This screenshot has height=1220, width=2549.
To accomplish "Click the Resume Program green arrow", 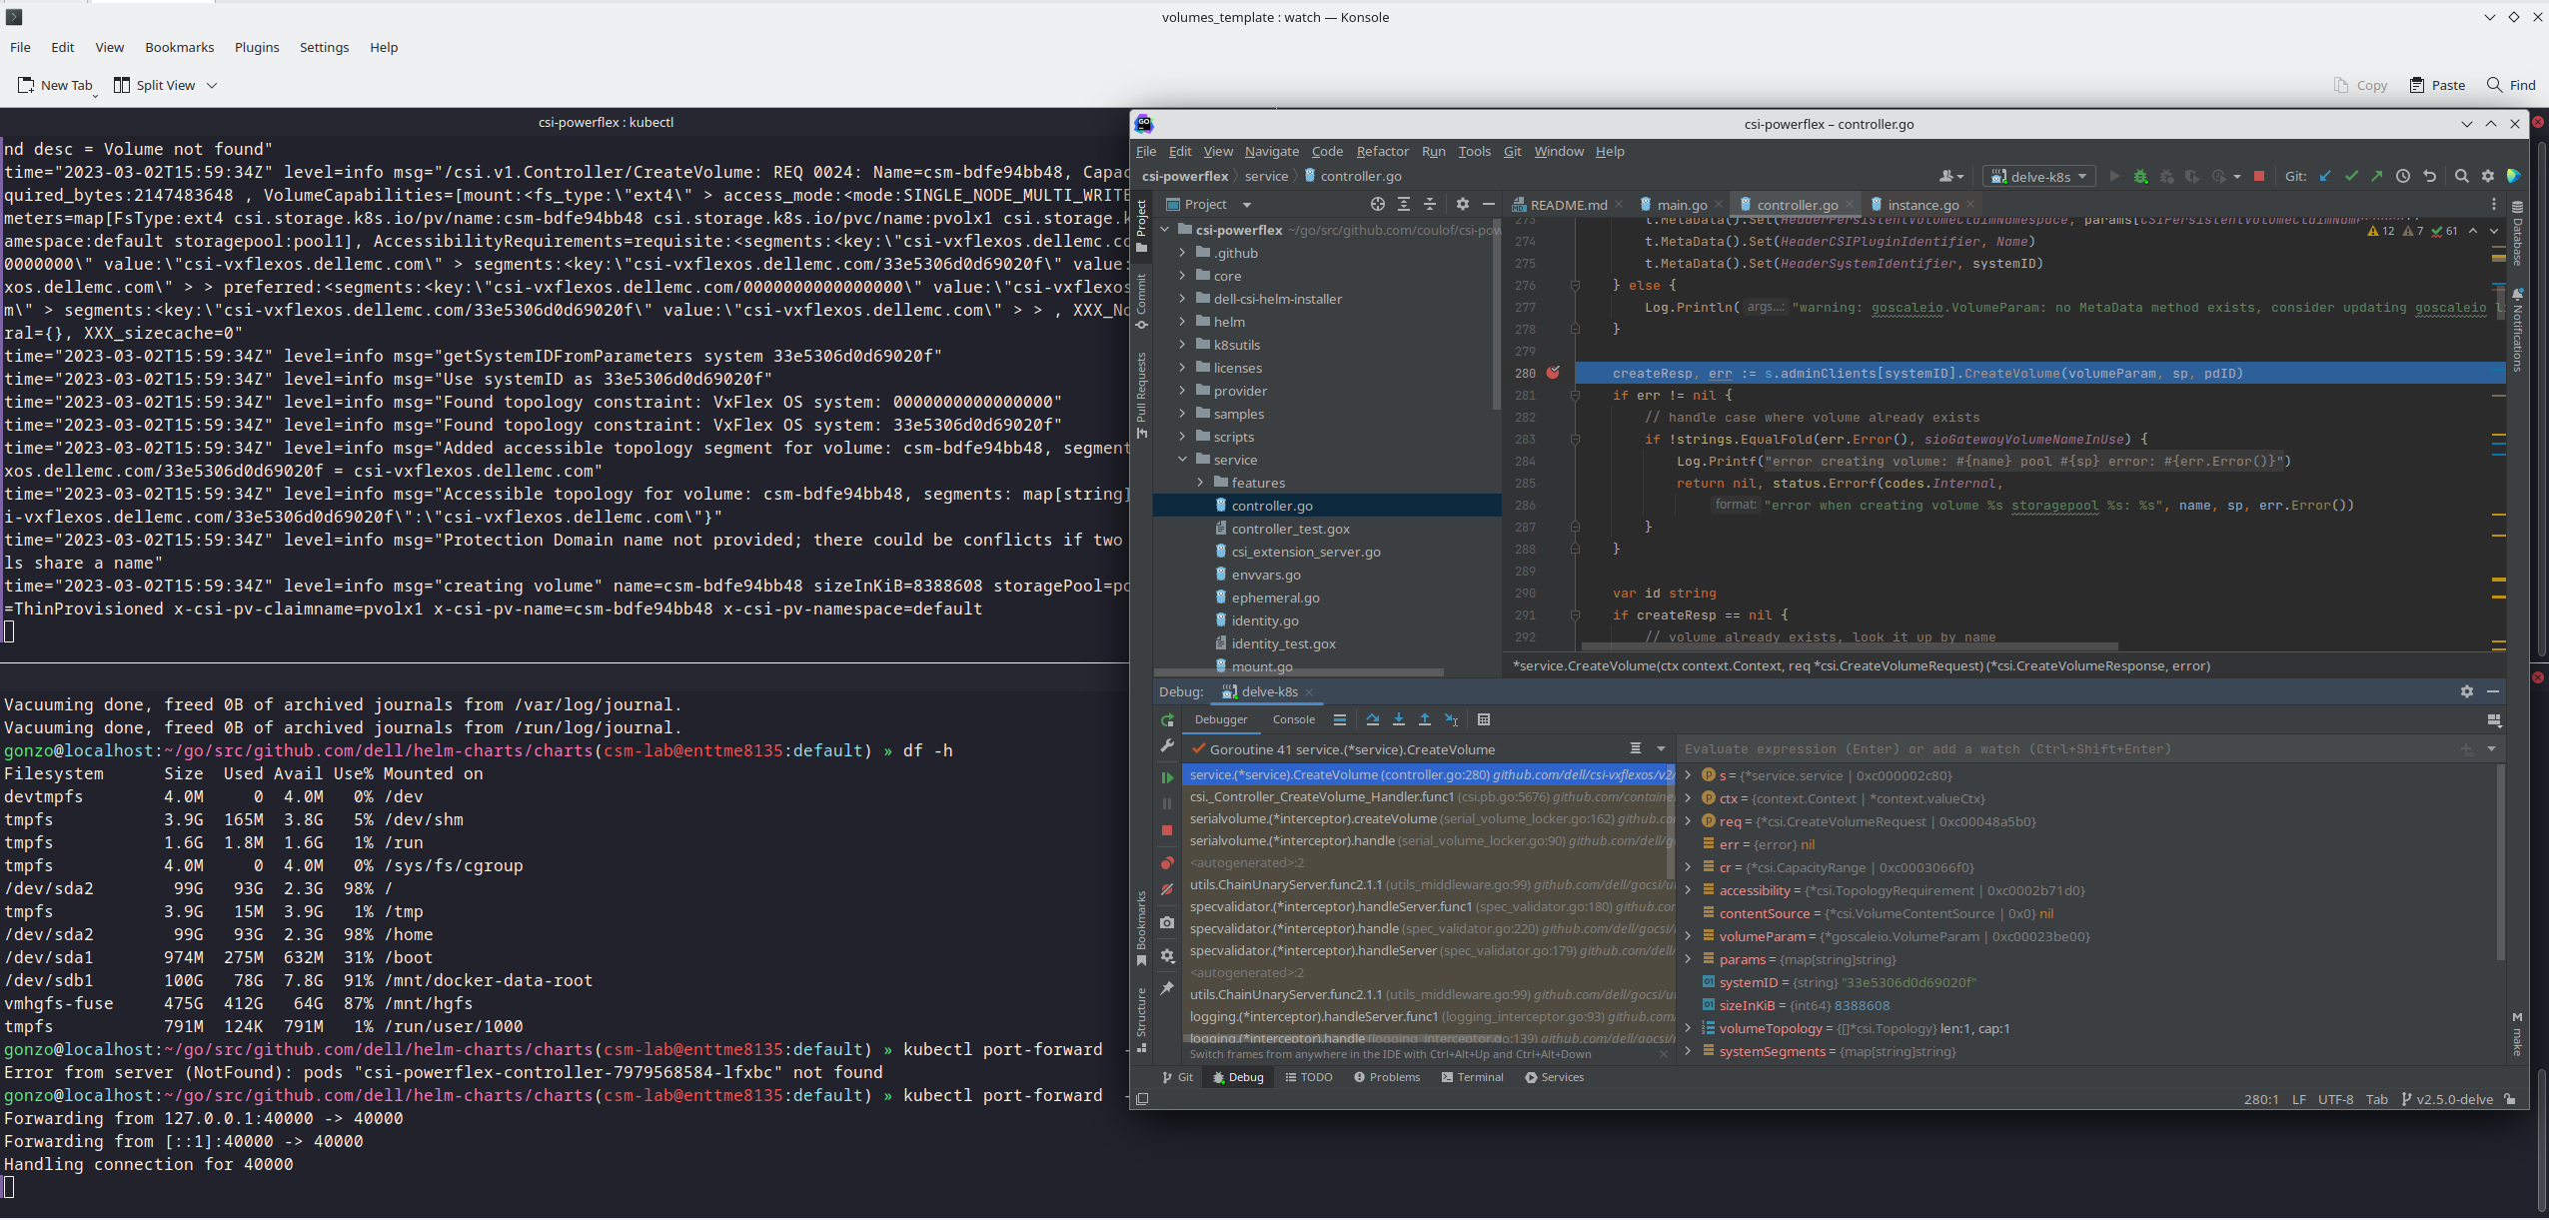I will [x=1166, y=777].
